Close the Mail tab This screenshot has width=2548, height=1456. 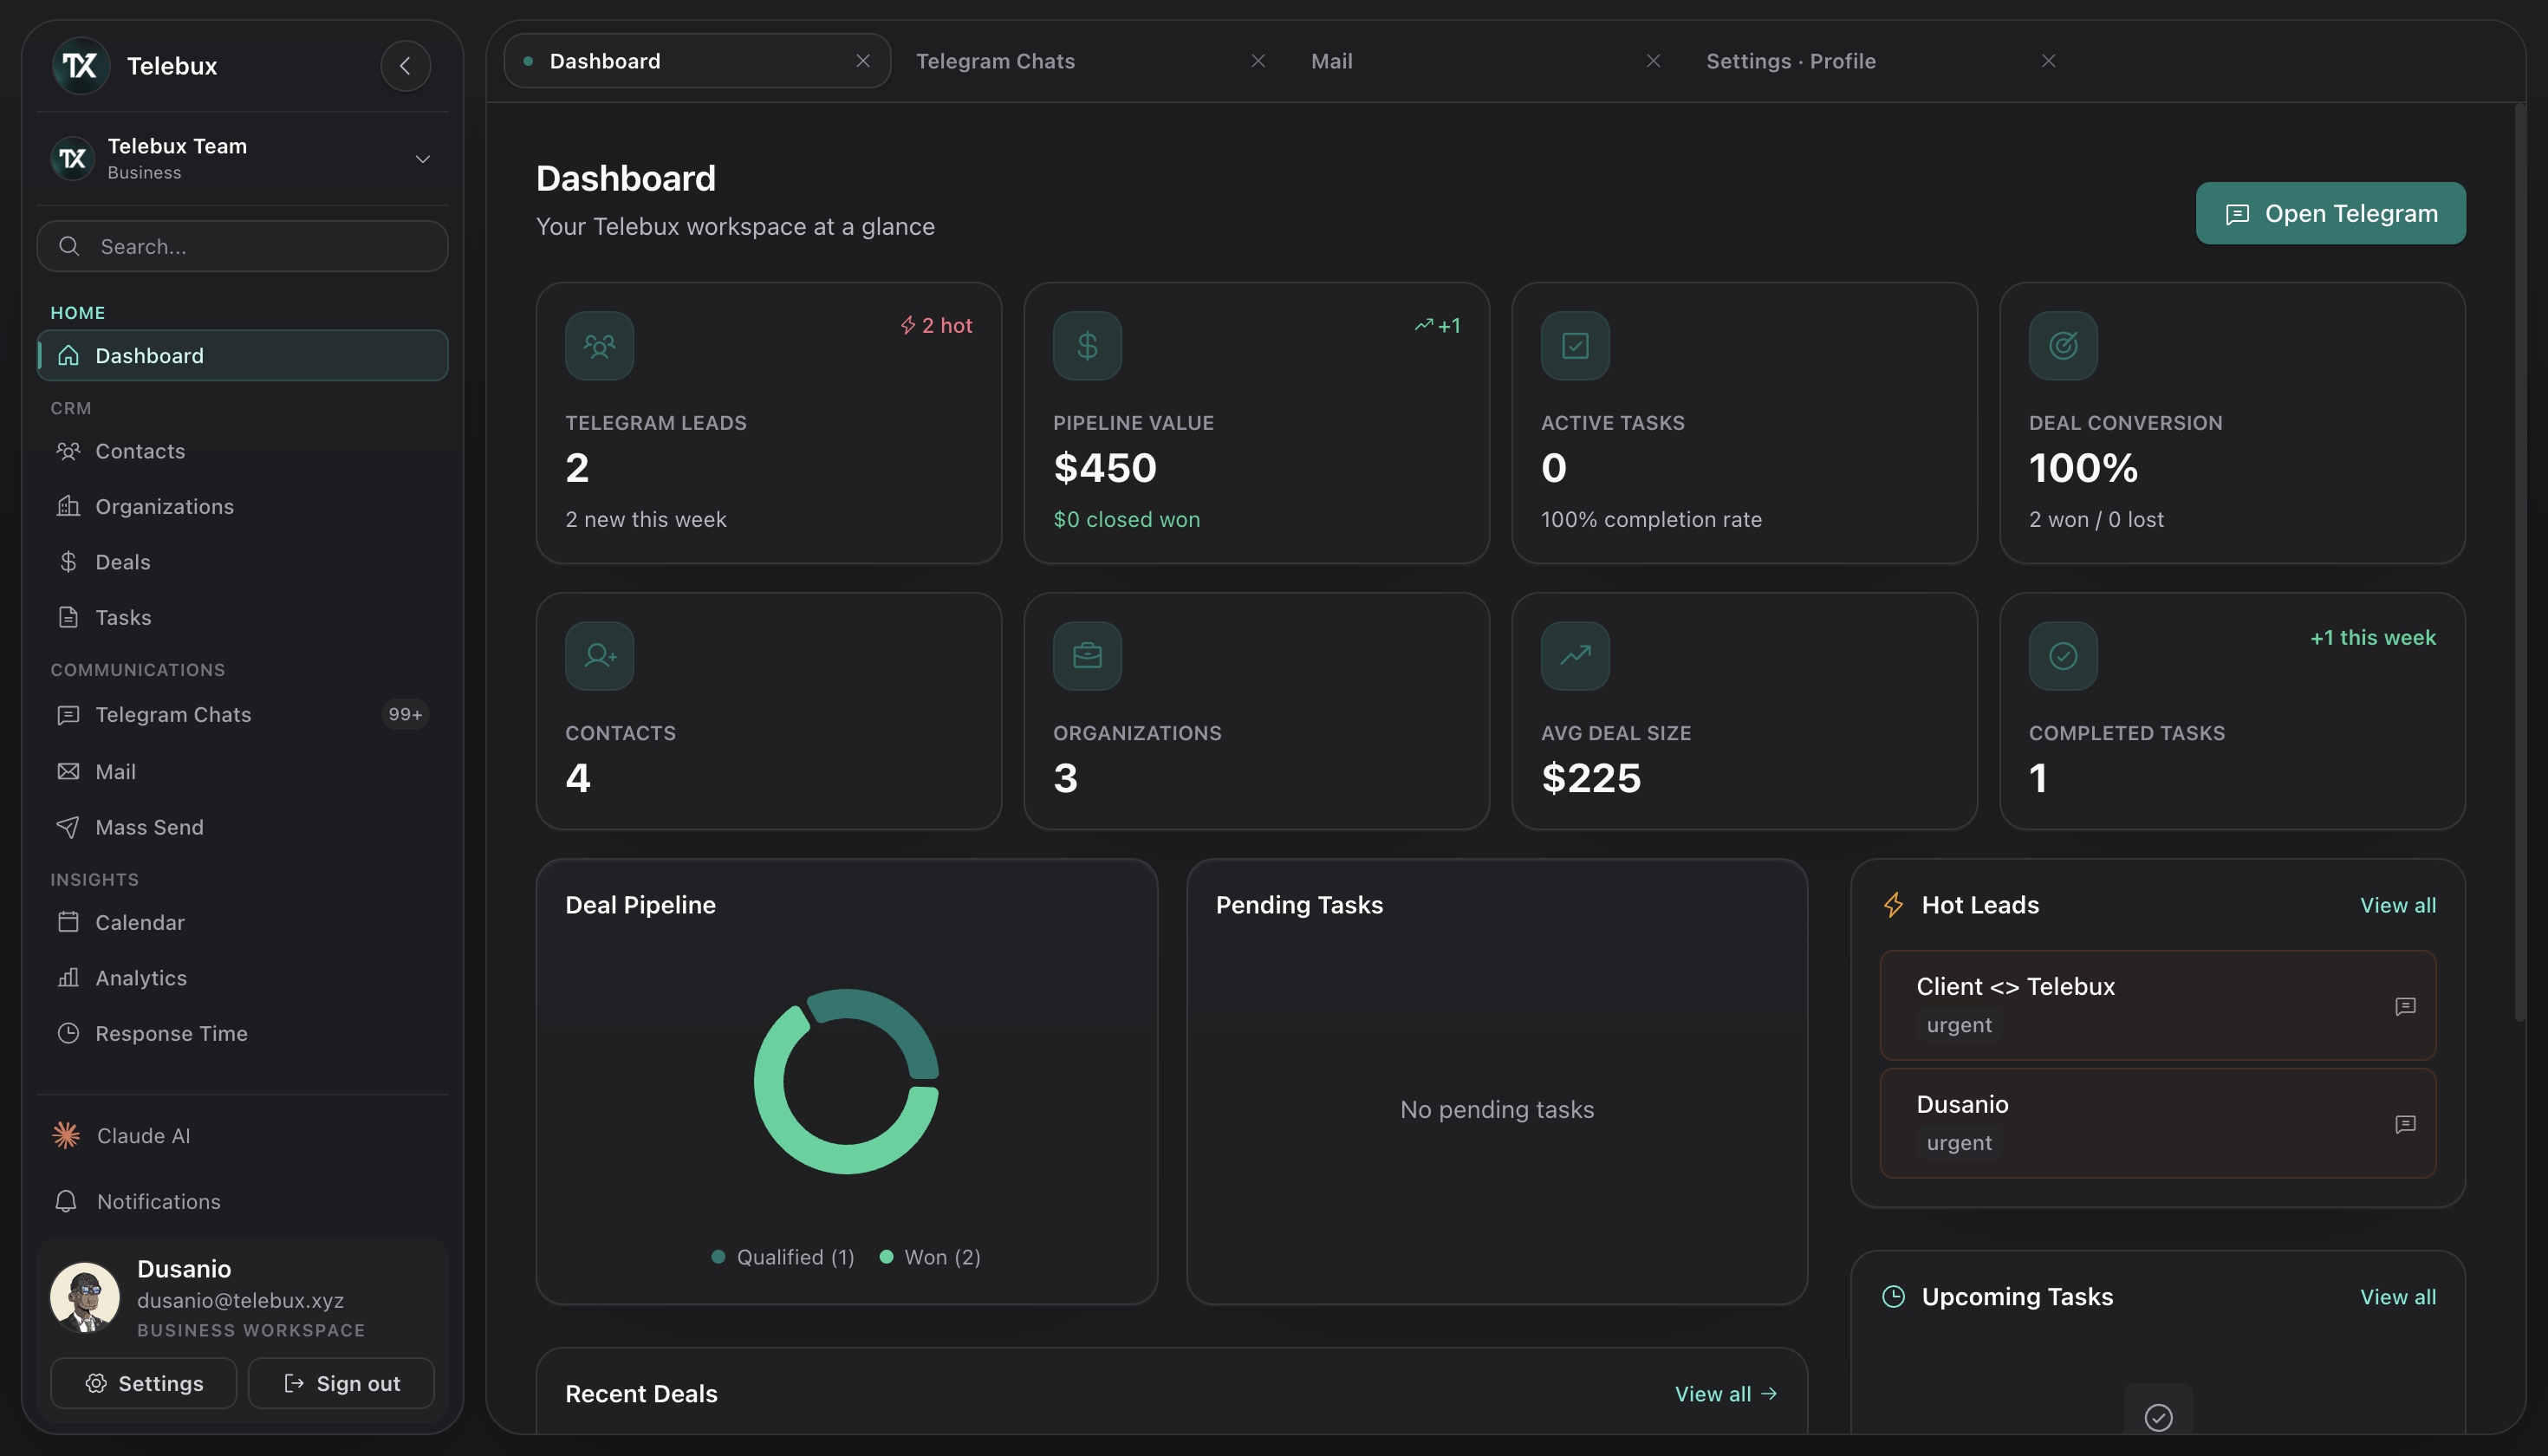pos(1654,61)
